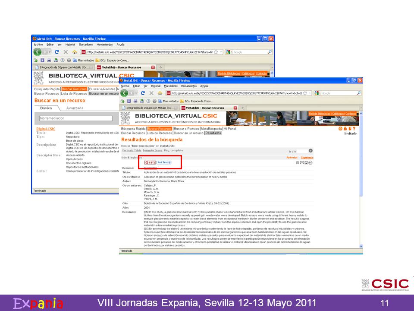414x311 pixels.
Task: Add the record to the basket icon
Action: tap(310, 163)
